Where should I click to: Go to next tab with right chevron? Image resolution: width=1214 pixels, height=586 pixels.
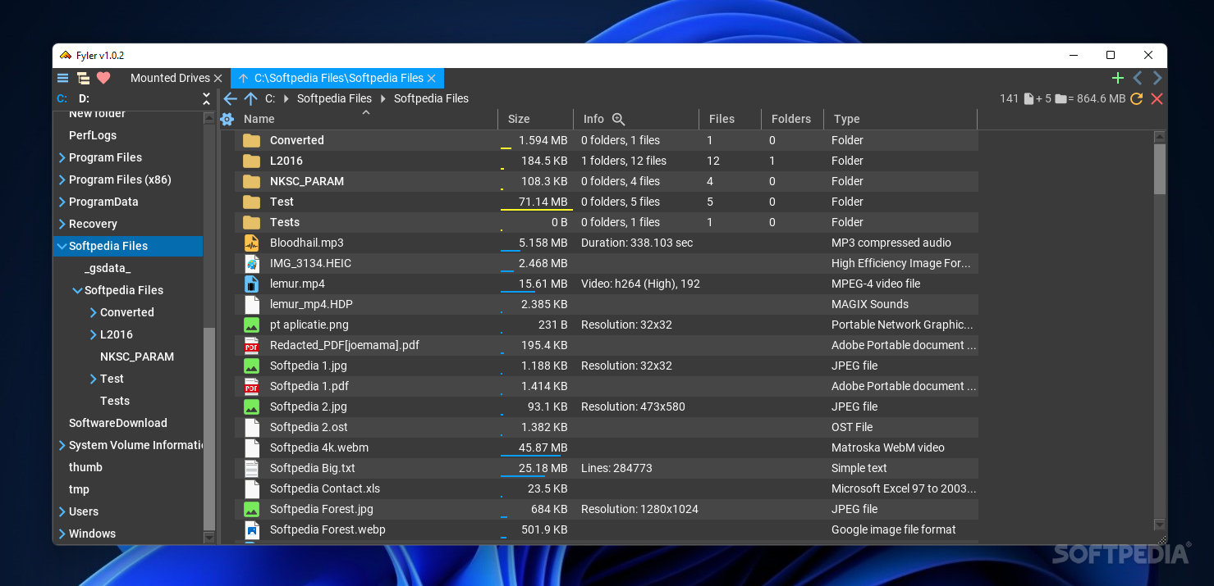(1157, 78)
